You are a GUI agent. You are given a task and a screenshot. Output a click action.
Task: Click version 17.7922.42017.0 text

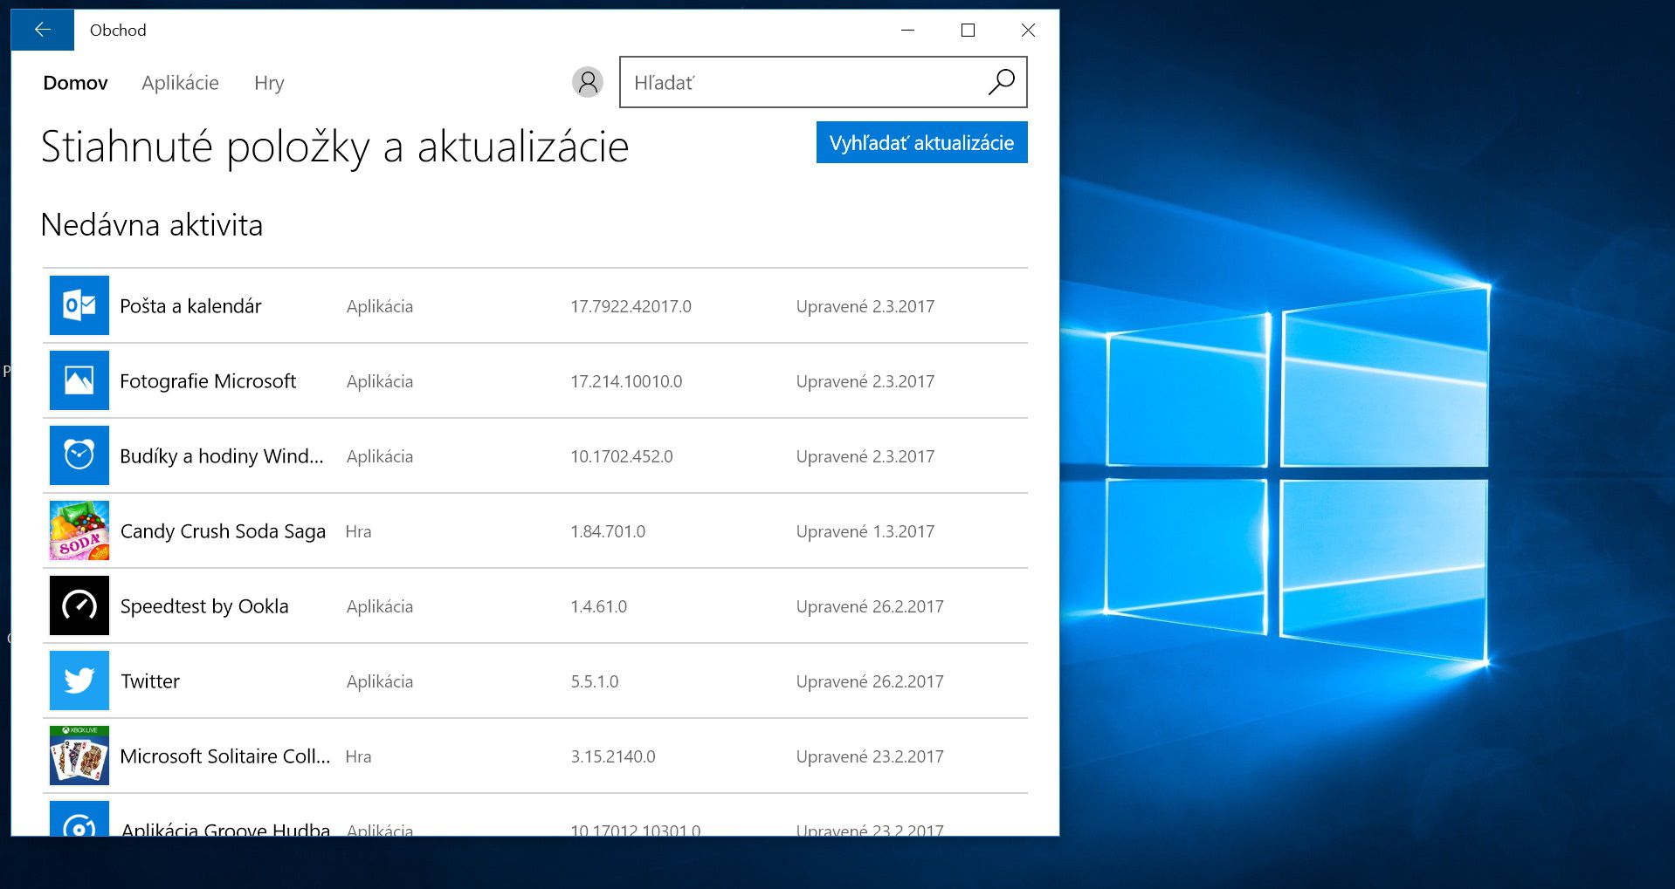point(631,306)
